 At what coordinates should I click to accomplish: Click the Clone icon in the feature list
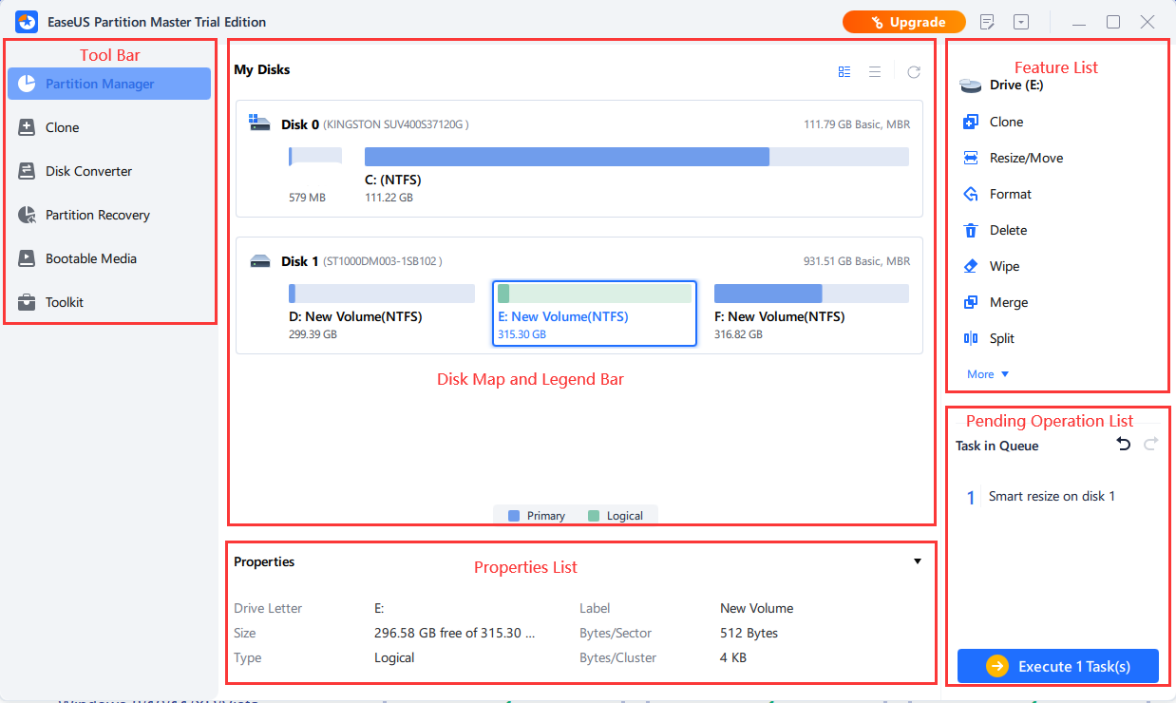coord(971,122)
